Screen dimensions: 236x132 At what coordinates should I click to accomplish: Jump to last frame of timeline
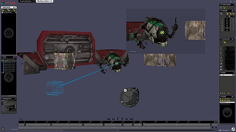tap(132, 119)
